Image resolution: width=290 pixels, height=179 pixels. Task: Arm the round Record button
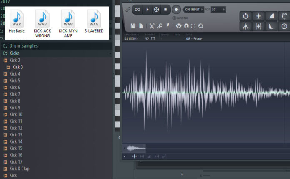point(176,9)
